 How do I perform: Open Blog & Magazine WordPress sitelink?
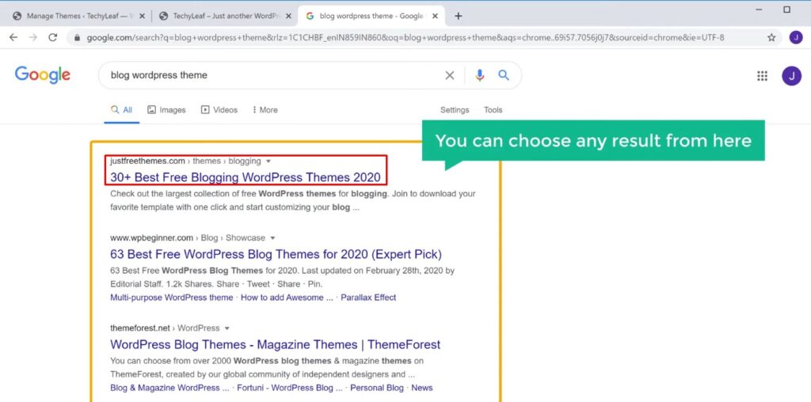[x=169, y=388]
